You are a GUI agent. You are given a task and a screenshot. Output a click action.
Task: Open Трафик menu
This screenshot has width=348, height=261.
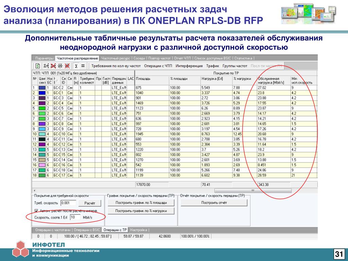(213, 66)
